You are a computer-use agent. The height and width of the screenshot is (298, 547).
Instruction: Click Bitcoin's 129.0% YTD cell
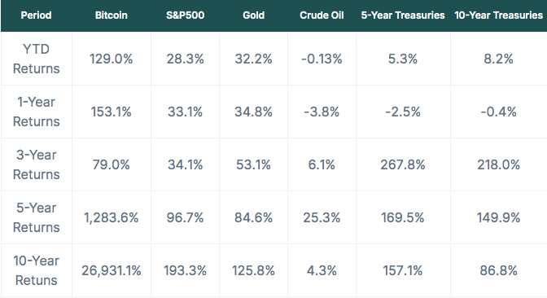112,59
